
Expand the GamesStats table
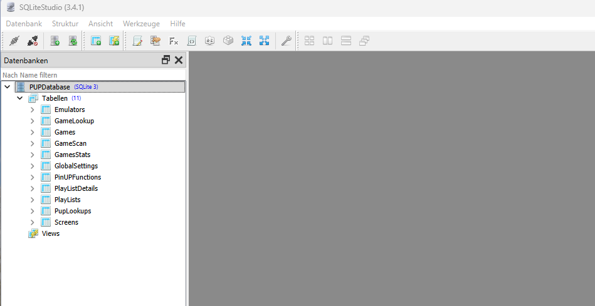(x=32, y=155)
